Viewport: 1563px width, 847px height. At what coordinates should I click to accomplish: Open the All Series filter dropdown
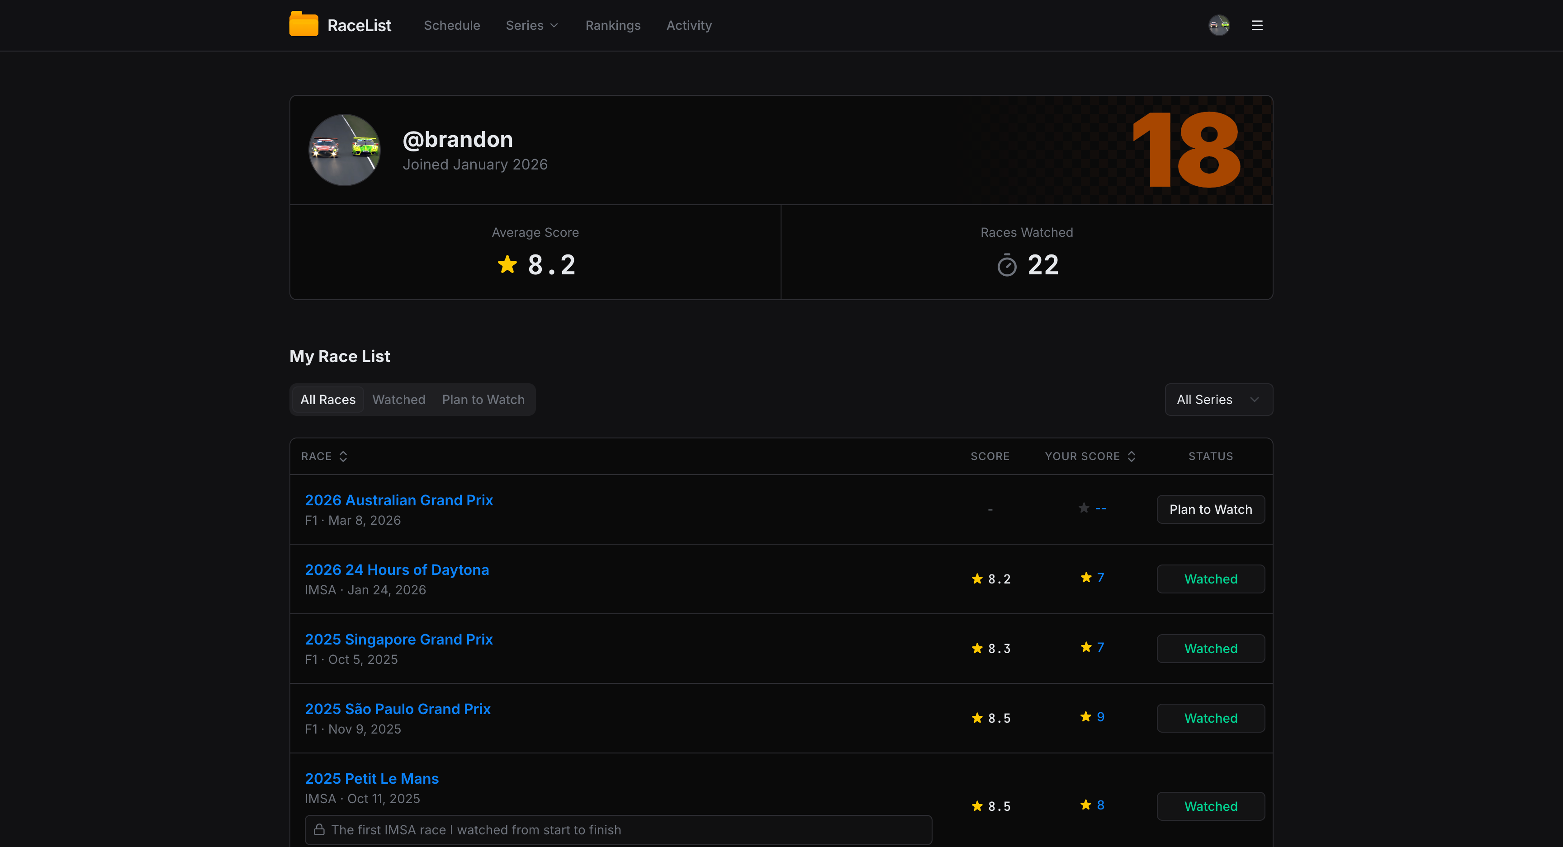[1218, 400]
